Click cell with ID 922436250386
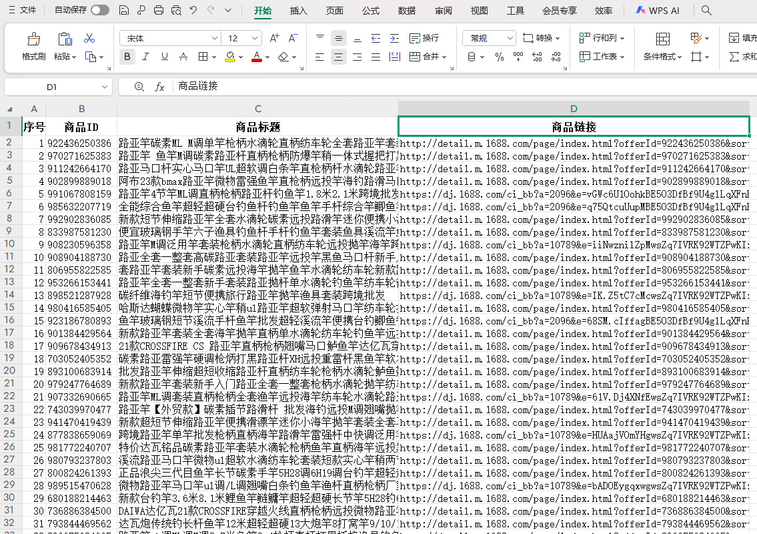The height and width of the screenshot is (534, 757). tap(81, 143)
